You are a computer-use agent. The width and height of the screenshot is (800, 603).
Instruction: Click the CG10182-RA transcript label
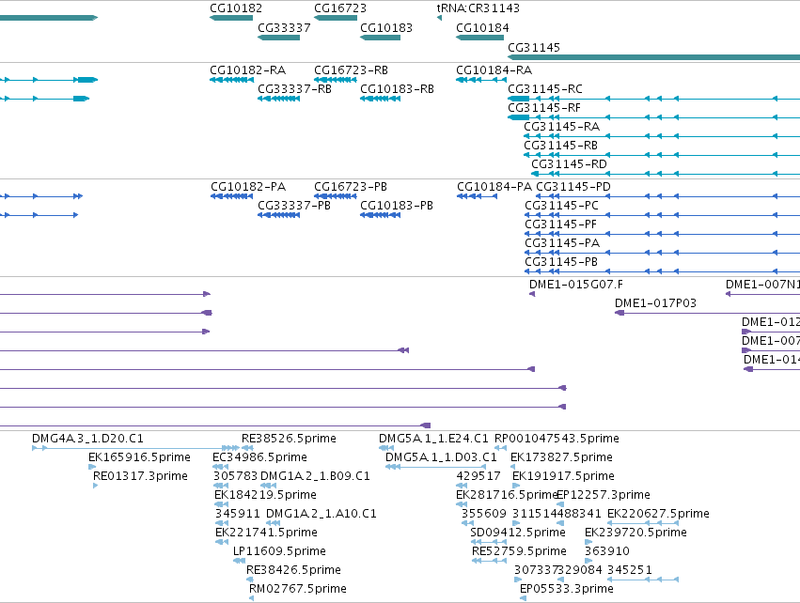pos(248,70)
